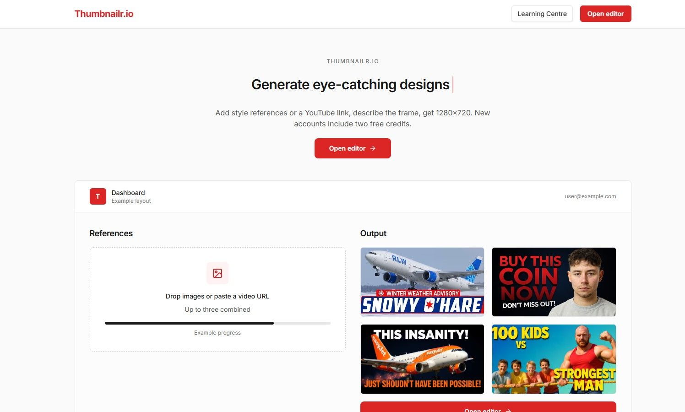Click the Output heading
This screenshot has height=412, width=685.
pos(373,233)
